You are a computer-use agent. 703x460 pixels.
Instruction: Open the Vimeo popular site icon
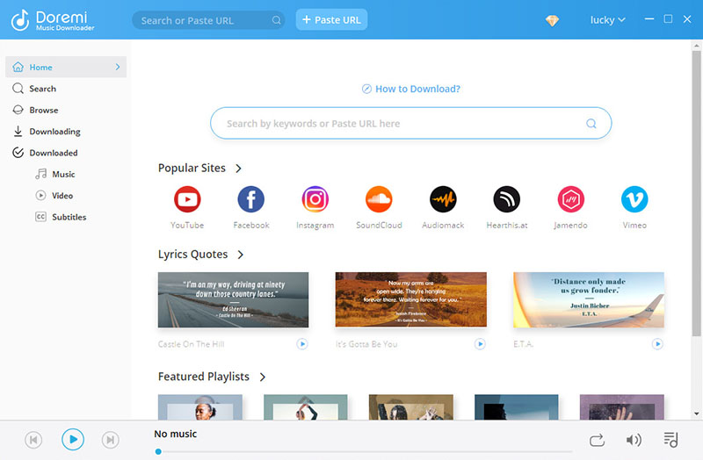(x=634, y=199)
